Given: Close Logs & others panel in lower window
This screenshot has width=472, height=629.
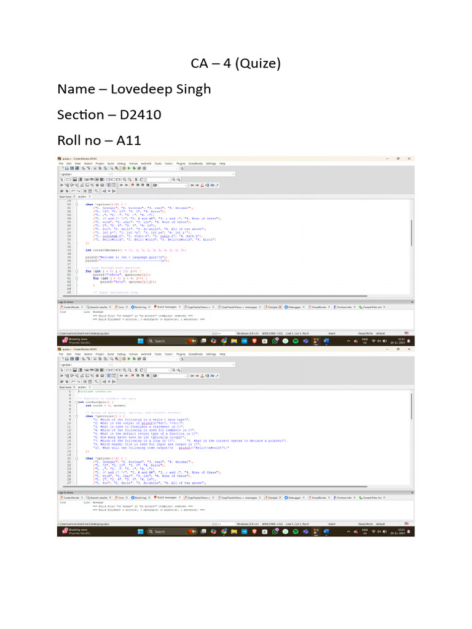Looking at the screenshot, I should (x=412, y=492).
